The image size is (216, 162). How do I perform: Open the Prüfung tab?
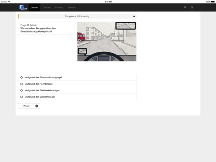[59, 7]
